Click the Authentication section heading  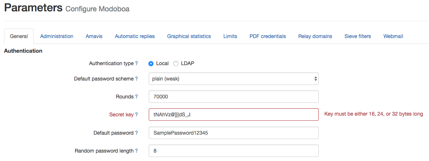[x=23, y=51]
